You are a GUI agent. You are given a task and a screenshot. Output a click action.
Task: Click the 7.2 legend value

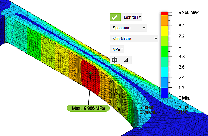click(182, 36)
